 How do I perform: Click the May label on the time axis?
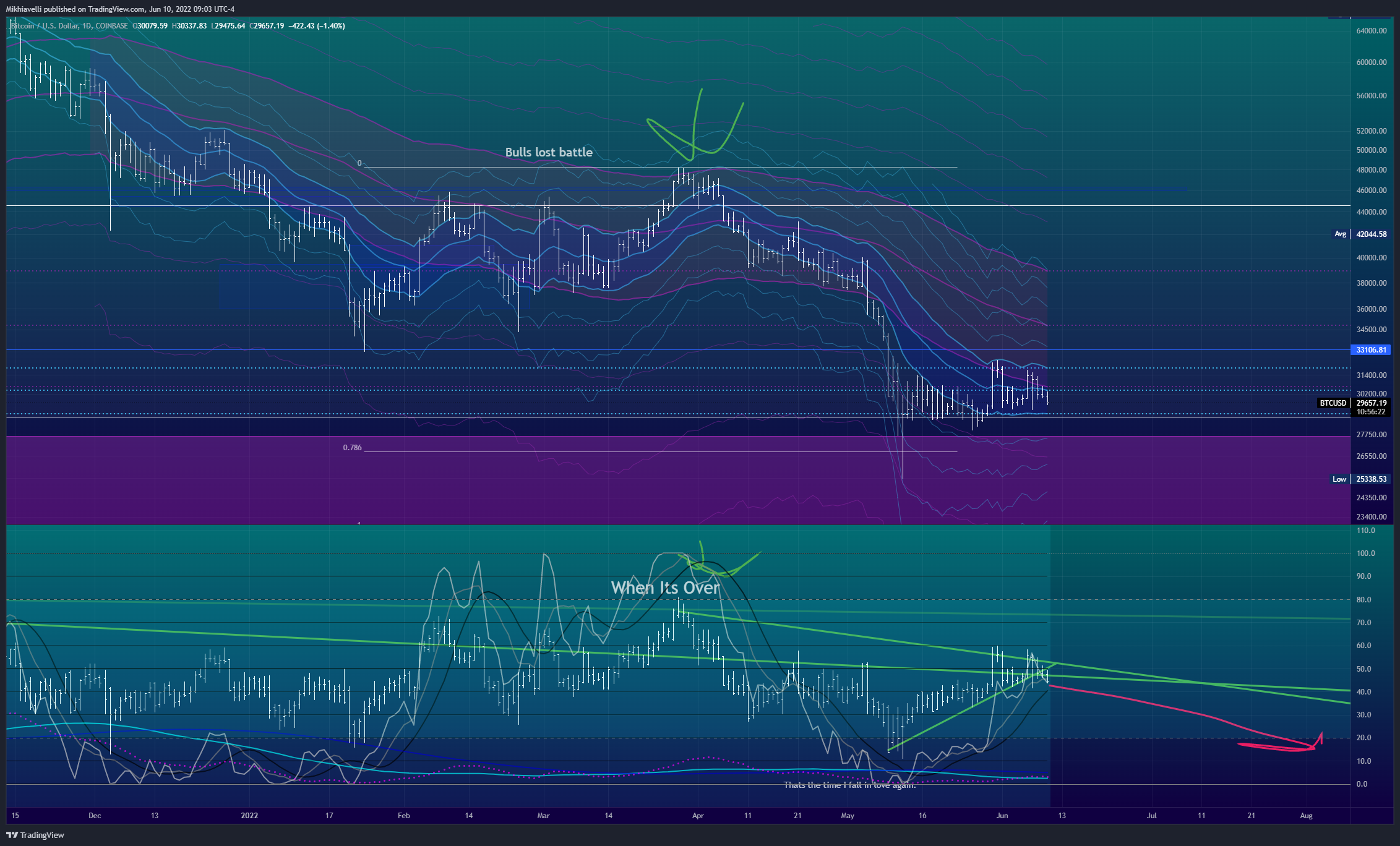click(848, 816)
